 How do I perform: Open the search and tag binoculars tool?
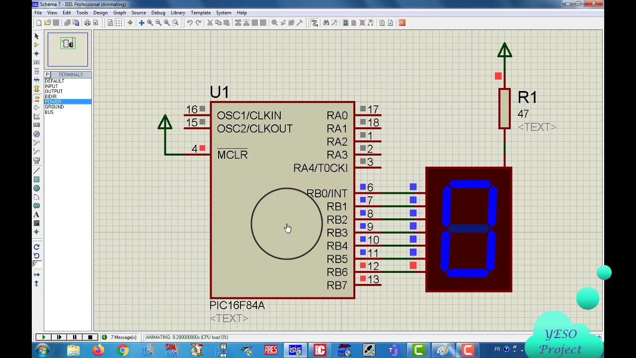tap(326, 23)
